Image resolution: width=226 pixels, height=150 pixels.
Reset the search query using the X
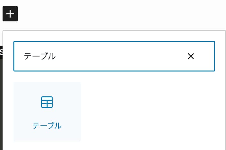[x=191, y=56]
